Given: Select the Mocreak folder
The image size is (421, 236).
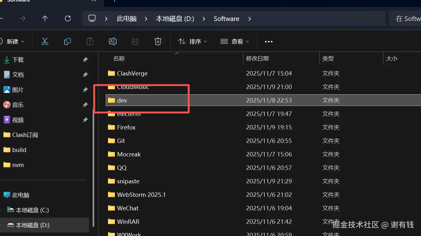Looking at the screenshot, I should [129, 154].
